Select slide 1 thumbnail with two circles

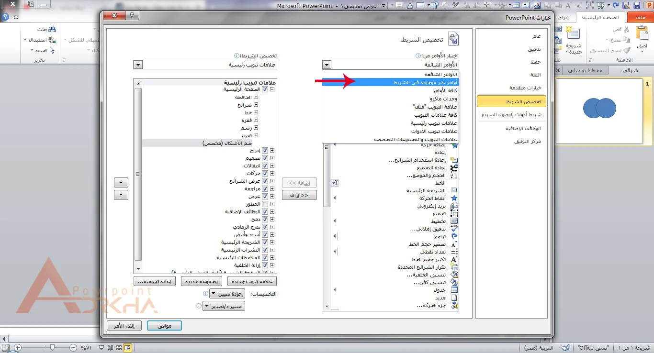click(599, 111)
